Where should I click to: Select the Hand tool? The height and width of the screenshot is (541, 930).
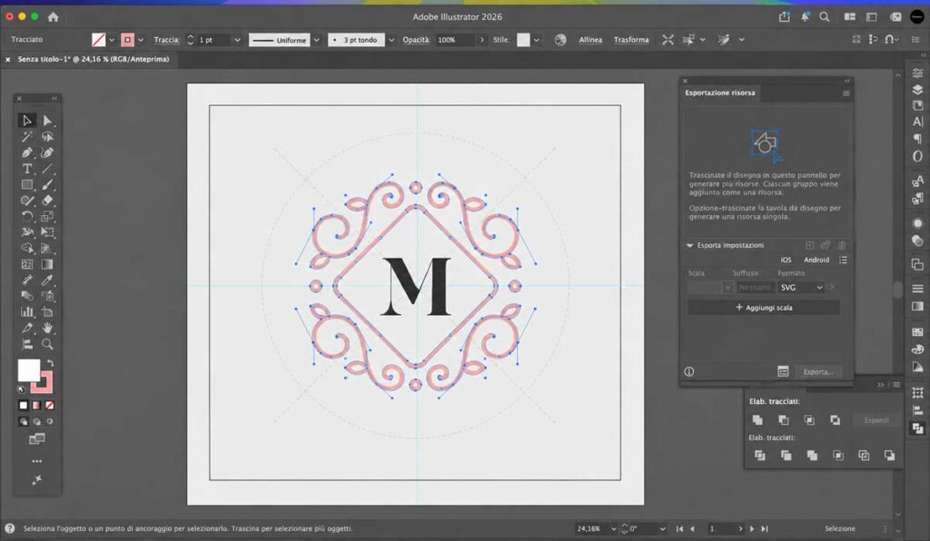[x=47, y=328]
